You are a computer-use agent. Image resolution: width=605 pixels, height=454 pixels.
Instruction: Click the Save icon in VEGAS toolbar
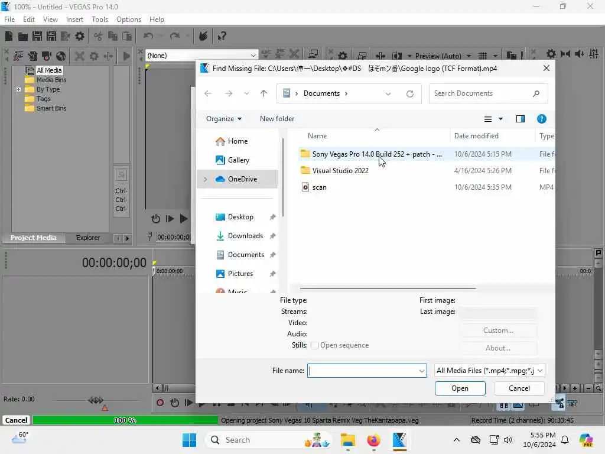(x=37, y=36)
